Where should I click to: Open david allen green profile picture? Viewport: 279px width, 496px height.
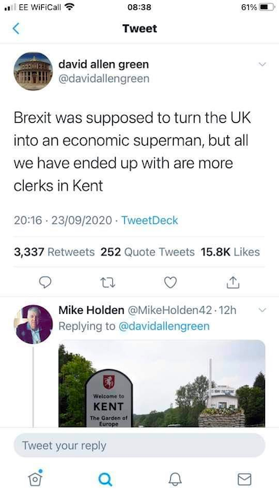click(x=33, y=71)
